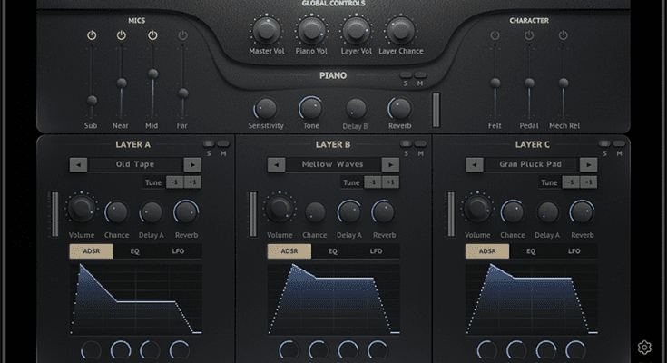This screenshot has height=363, width=667.
Task: Toggle the Near mic power icon
Action: click(122, 36)
